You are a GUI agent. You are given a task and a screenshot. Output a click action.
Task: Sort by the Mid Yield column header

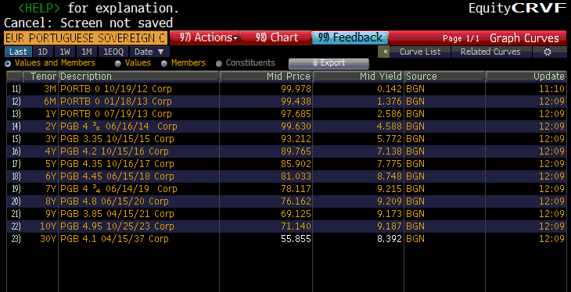click(x=358, y=77)
